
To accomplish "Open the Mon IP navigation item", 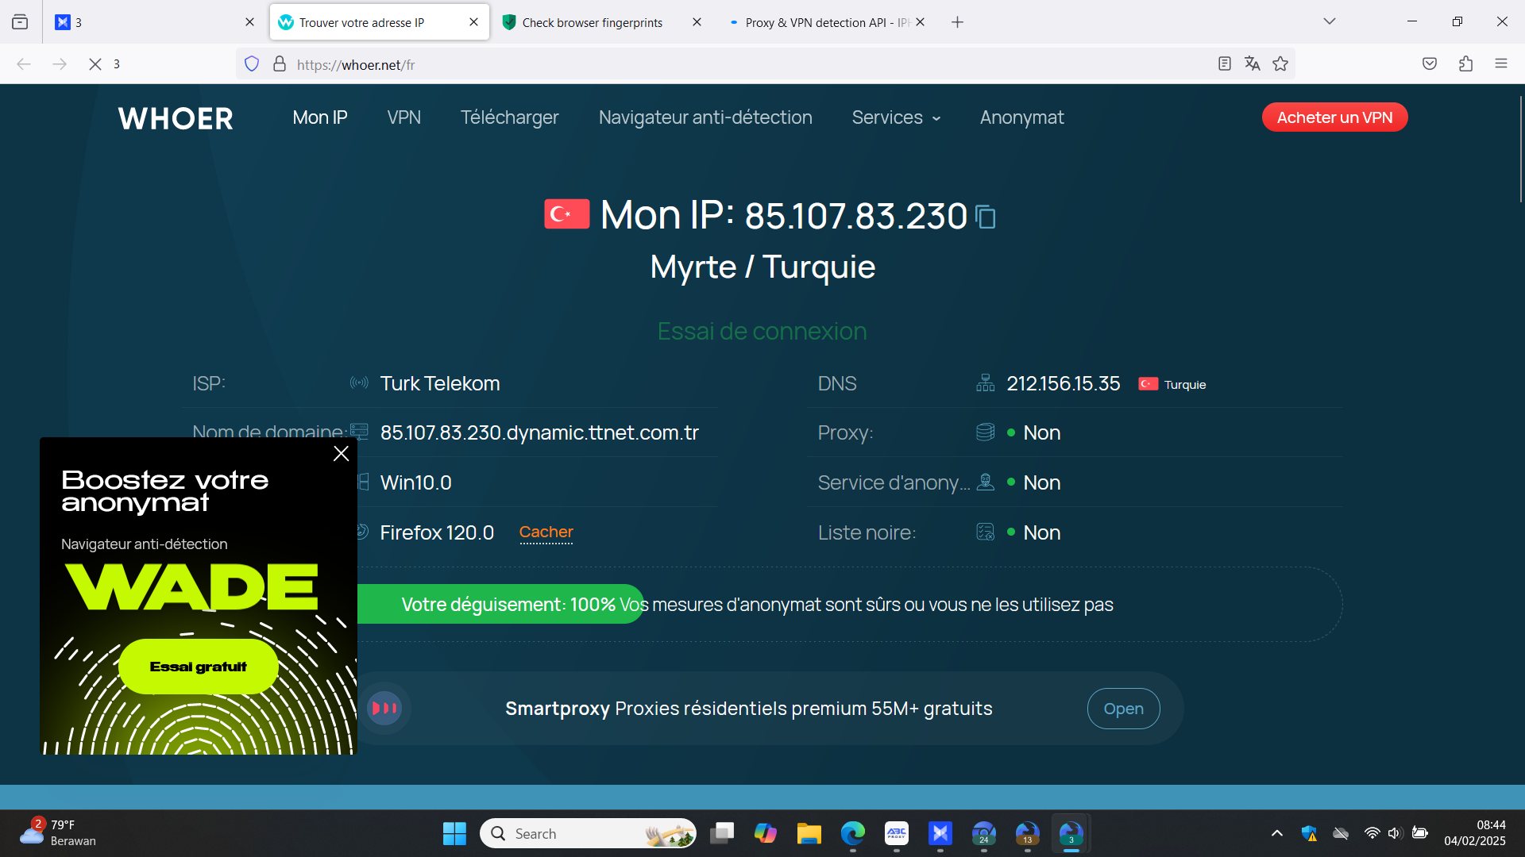I will (x=320, y=117).
